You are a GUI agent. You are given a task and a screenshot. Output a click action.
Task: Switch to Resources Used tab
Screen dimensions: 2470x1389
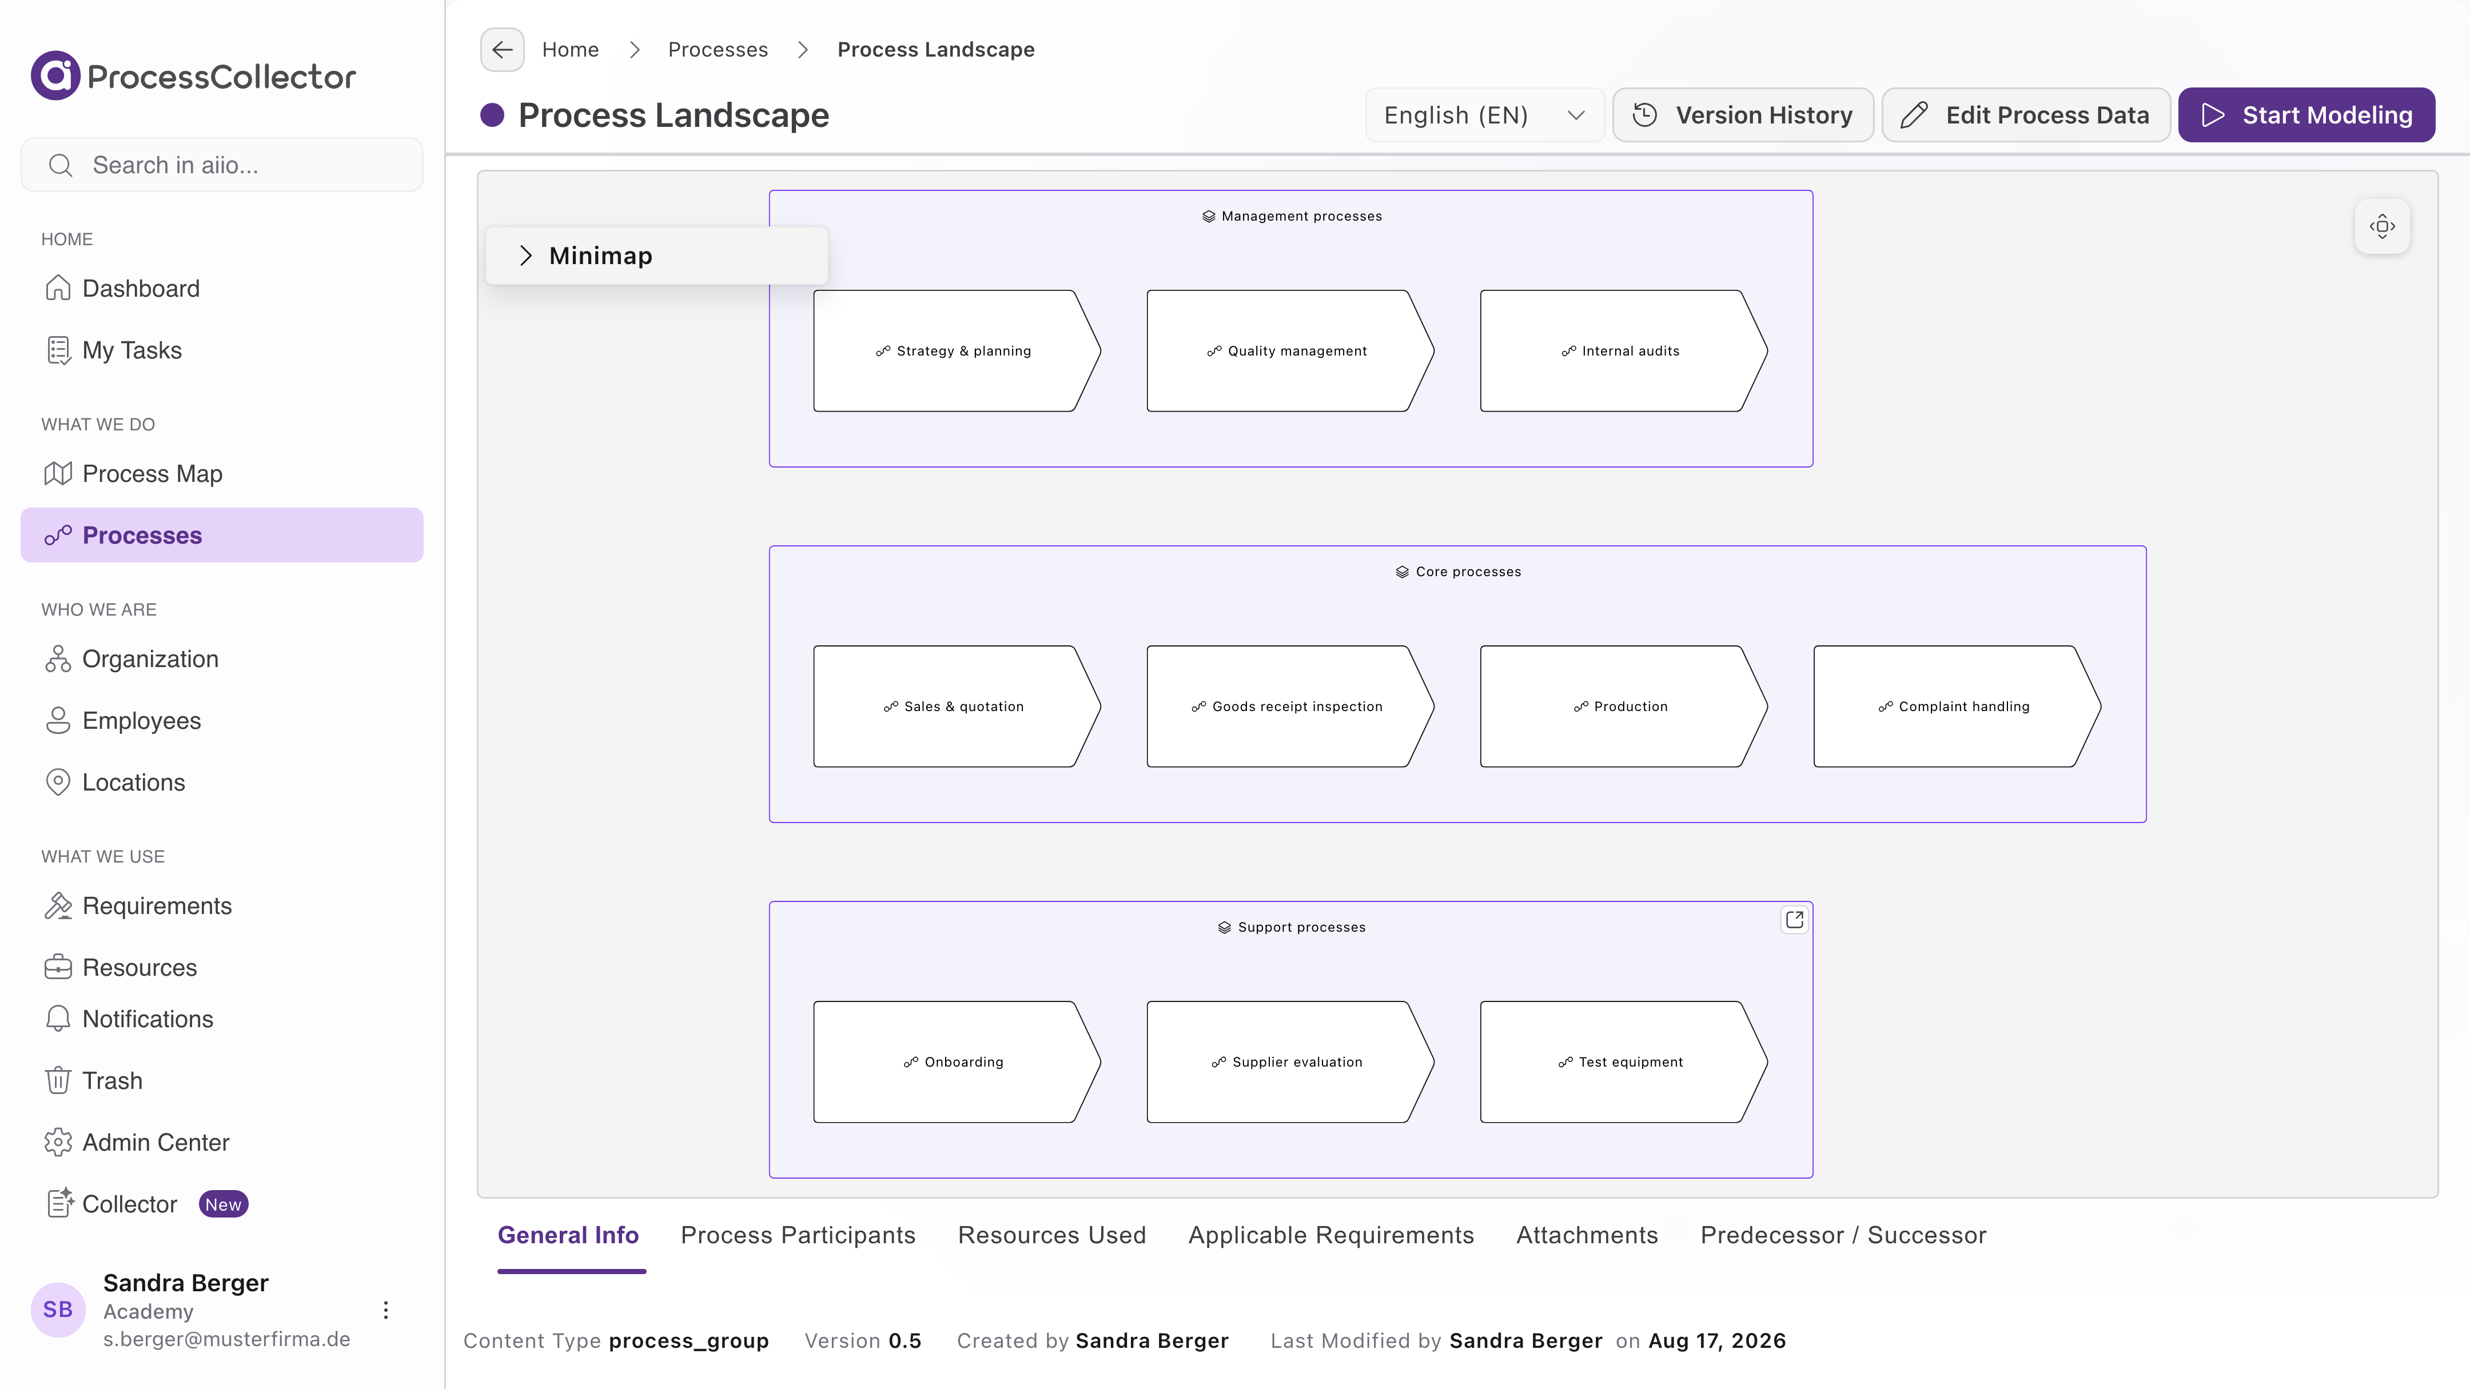point(1052,1236)
